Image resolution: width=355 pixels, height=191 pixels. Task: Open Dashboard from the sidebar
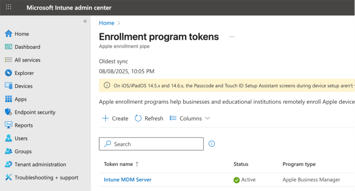tap(27, 47)
